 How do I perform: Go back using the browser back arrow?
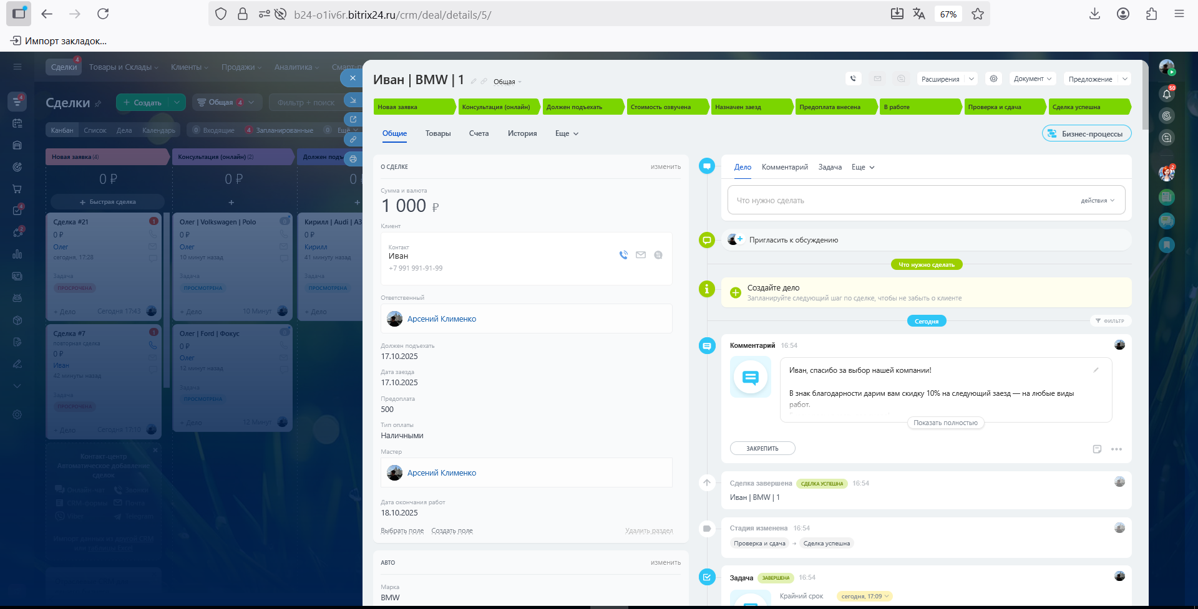click(47, 14)
